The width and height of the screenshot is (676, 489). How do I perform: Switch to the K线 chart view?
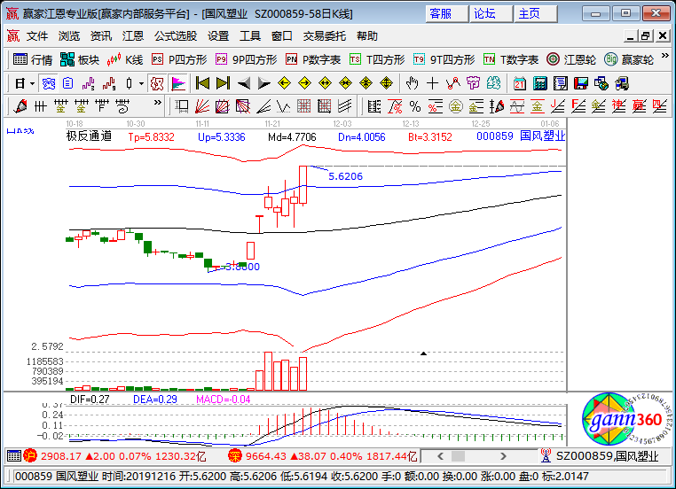pyautogui.click(x=125, y=59)
